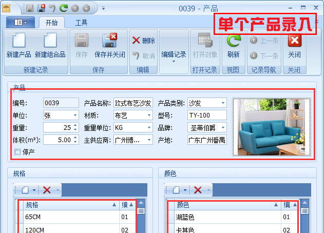
Task: Switch to the 工具 (Tools) tab
Action: click(81, 23)
